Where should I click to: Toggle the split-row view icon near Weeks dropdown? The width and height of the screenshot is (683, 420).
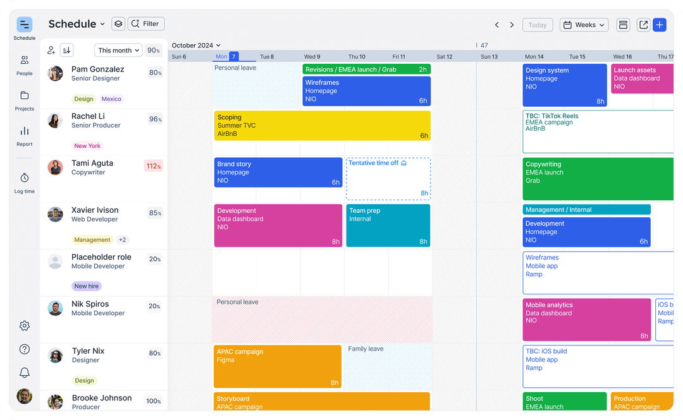point(623,25)
